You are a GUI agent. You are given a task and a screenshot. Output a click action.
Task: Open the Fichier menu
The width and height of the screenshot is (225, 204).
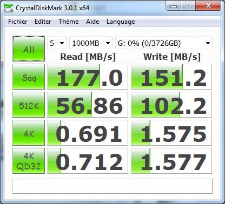tap(18, 22)
